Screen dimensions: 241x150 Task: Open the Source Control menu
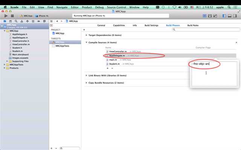pos(116,7)
